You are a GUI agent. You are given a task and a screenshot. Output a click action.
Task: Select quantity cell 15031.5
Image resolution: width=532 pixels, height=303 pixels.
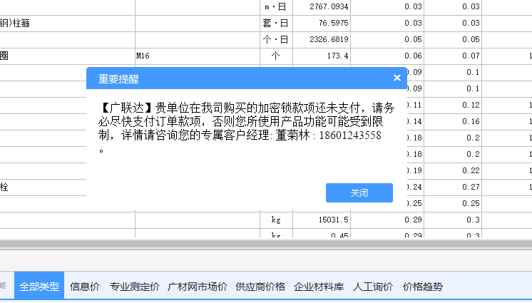pos(322,220)
